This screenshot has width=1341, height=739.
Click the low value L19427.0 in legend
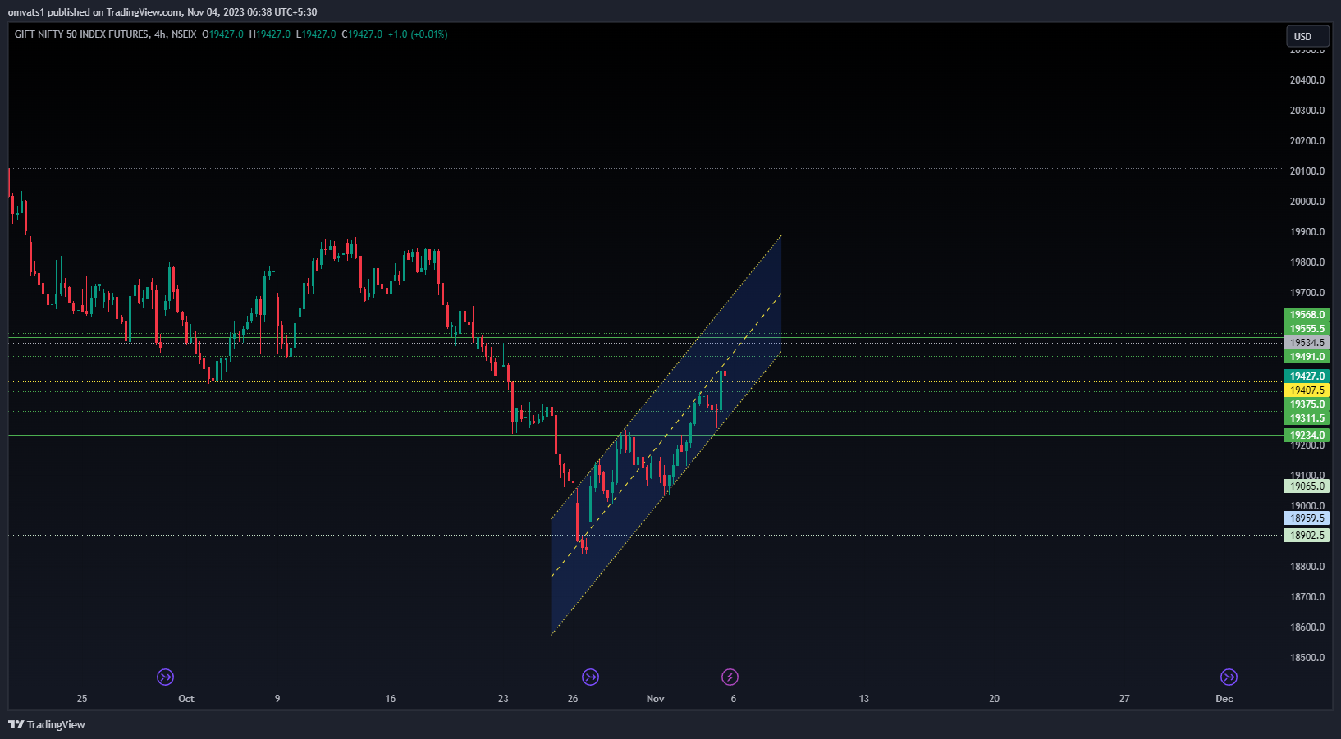[x=316, y=34]
